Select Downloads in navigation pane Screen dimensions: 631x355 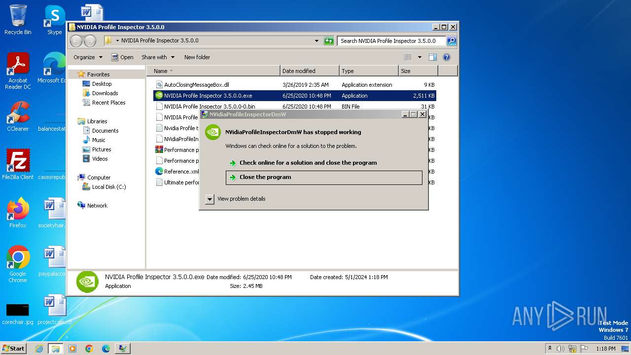pos(105,93)
